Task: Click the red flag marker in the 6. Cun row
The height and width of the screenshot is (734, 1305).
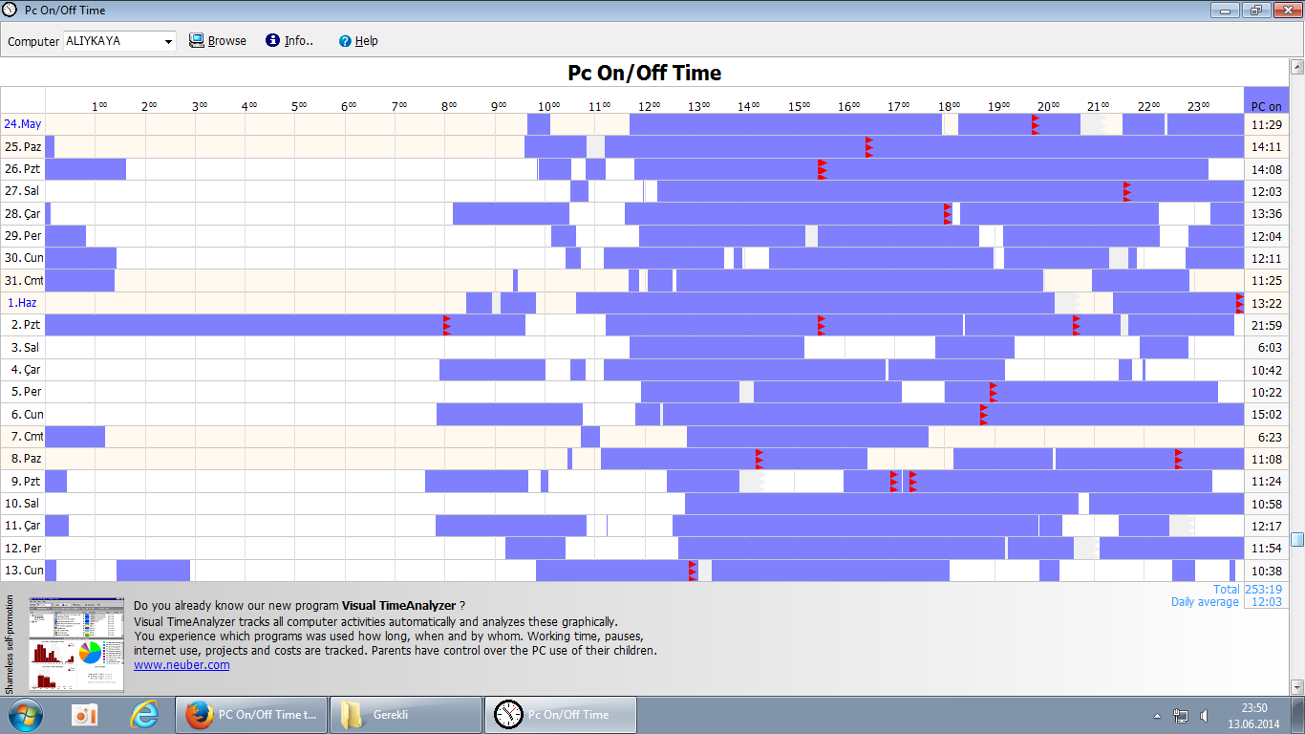Action: (x=984, y=414)
